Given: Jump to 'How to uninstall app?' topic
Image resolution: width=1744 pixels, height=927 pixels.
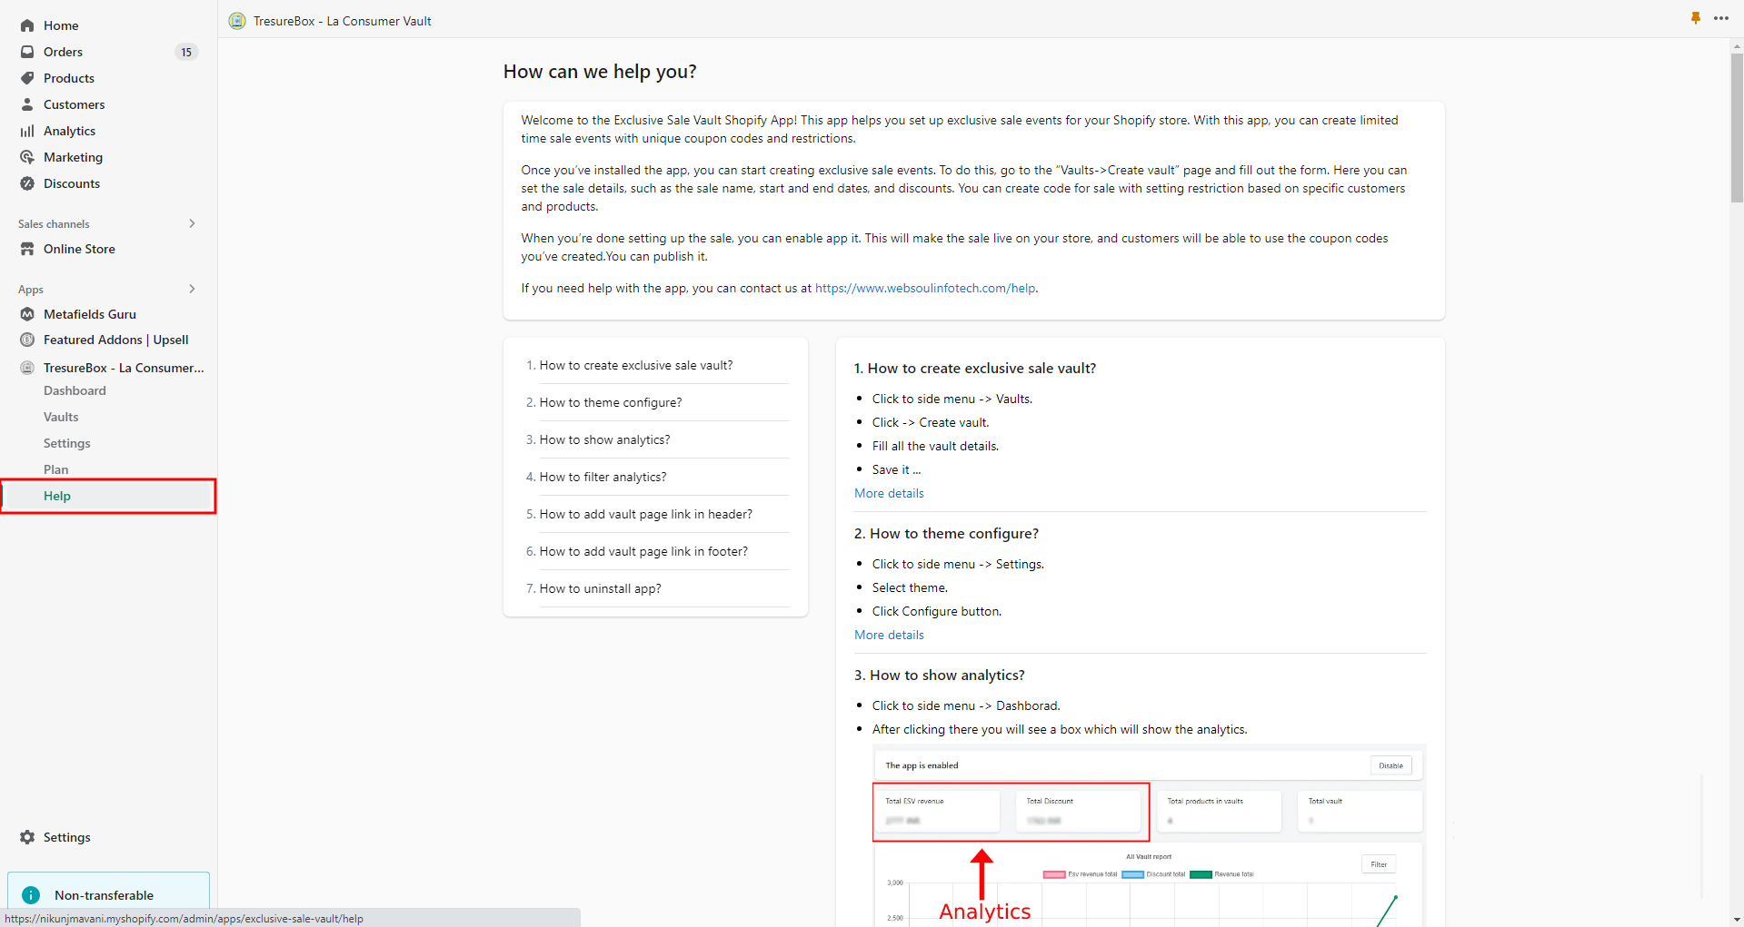Looking at the screenshot, I should click(x=601, y=588).
